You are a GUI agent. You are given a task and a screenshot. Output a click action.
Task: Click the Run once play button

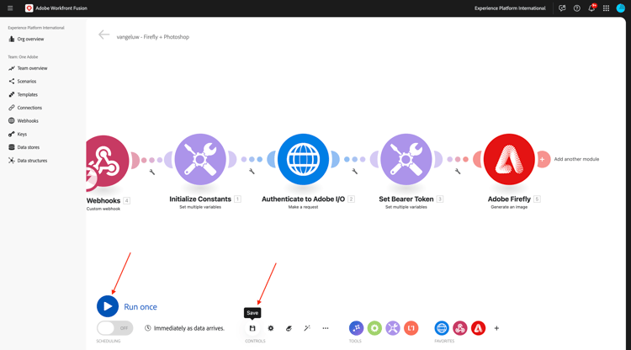point(108,306)
